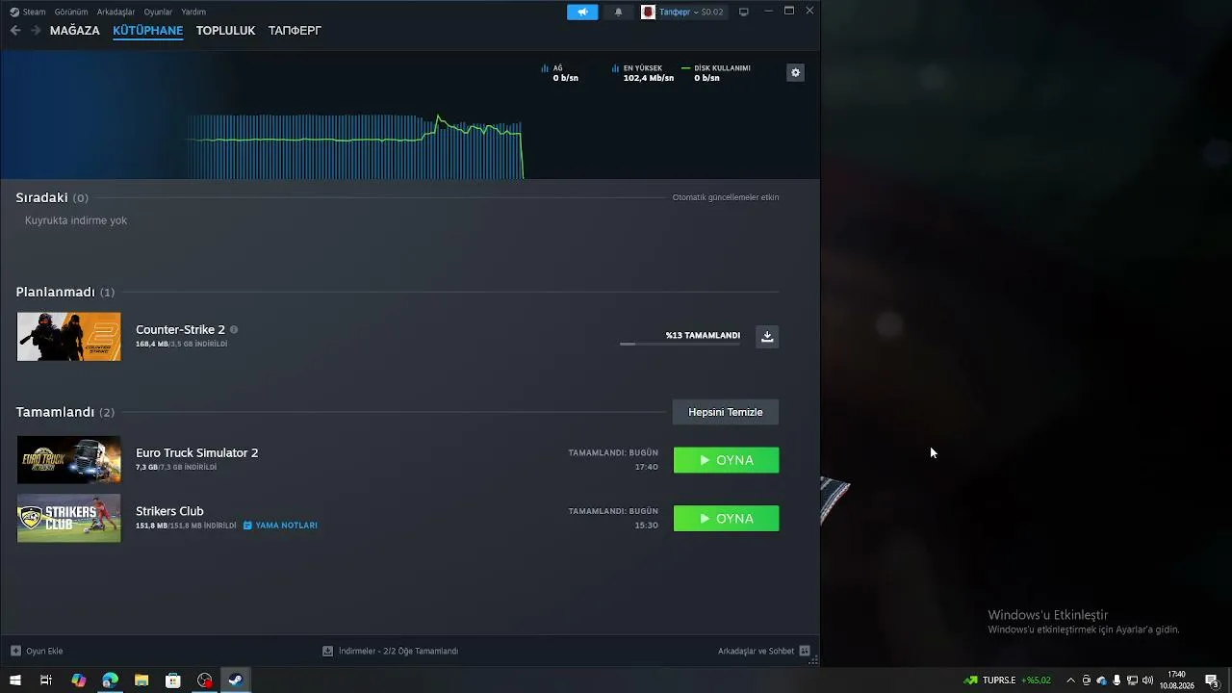Viewport: 1232px width, 693px height.
Task: Open Strikers Club thumbnail
Action: [69, 518]
